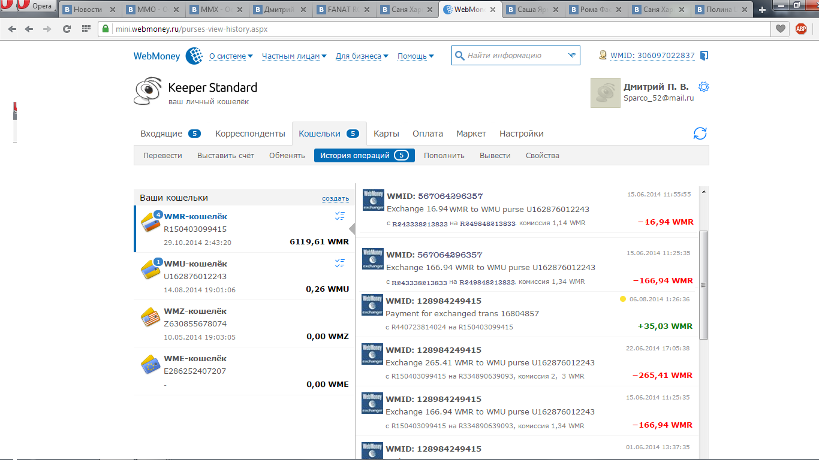Viewport: 819px width, 460px height.
Task: Open the Свойства submenu item
Action: (543, 156)
